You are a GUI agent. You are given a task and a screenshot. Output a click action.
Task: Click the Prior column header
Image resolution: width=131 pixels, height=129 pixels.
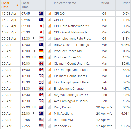126,3
